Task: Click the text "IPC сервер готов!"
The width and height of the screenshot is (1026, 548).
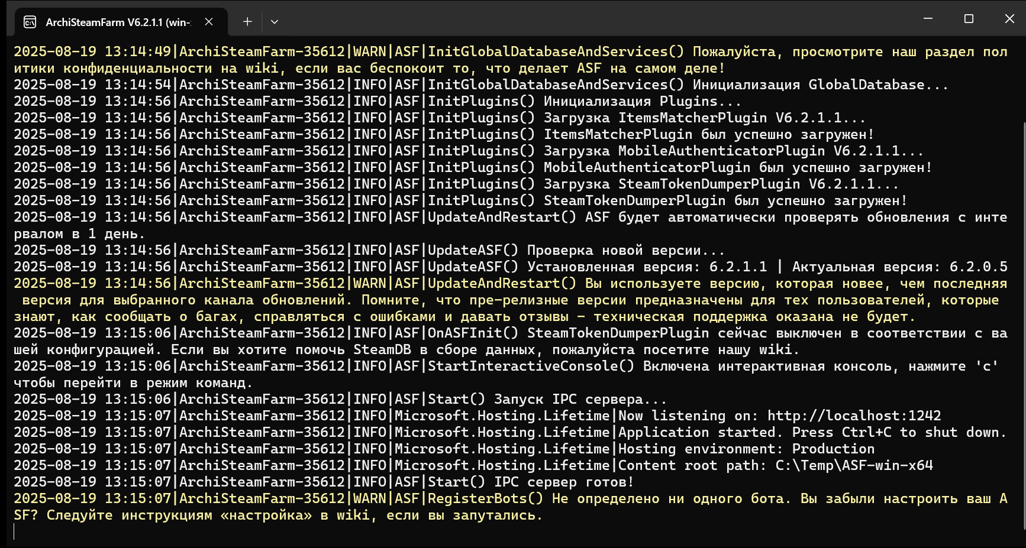Action: pos(564,482)
